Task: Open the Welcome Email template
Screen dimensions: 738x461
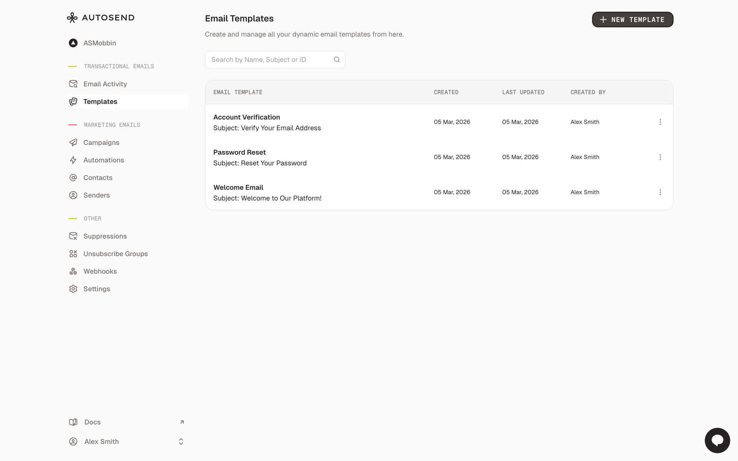Action: coord(238,187)
